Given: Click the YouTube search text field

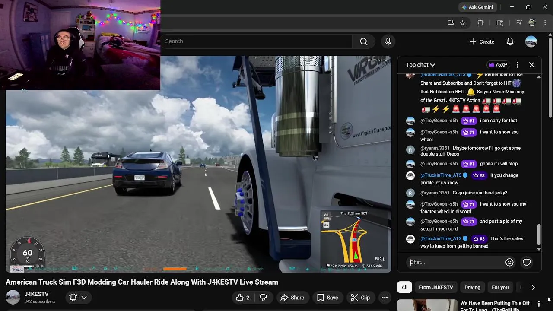Looking at the screenshot, I should click(x=258, y=41).
